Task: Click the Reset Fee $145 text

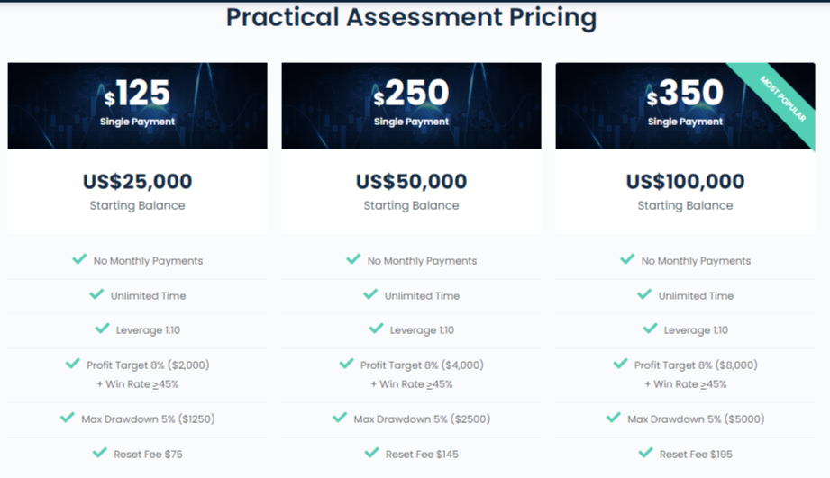Action: (x=422, y=455)
